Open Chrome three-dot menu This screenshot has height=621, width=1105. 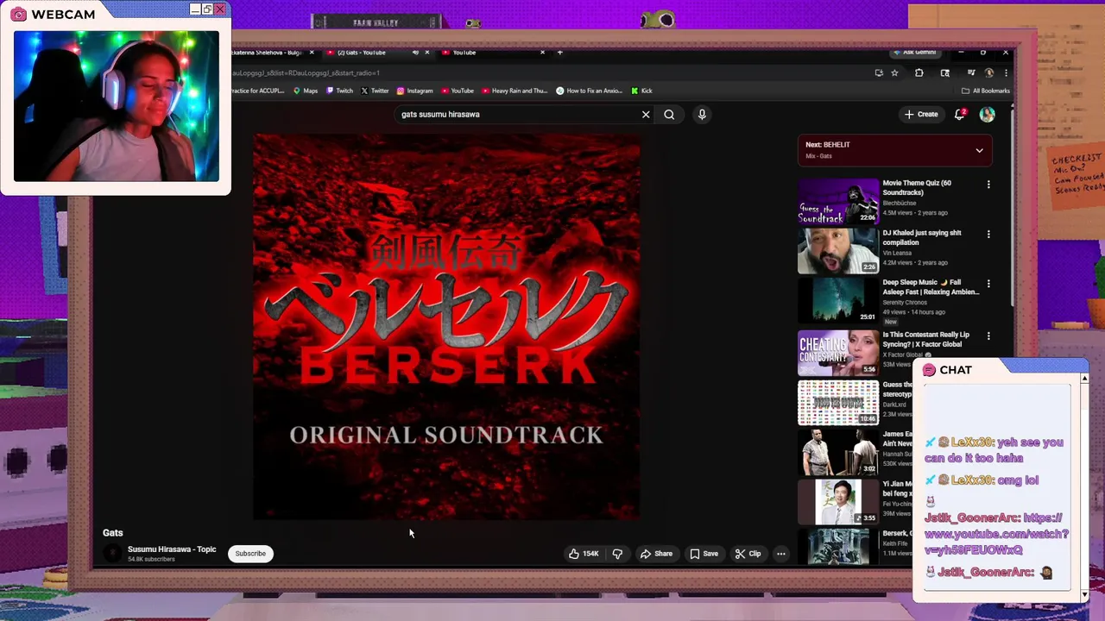(1005, 73)
